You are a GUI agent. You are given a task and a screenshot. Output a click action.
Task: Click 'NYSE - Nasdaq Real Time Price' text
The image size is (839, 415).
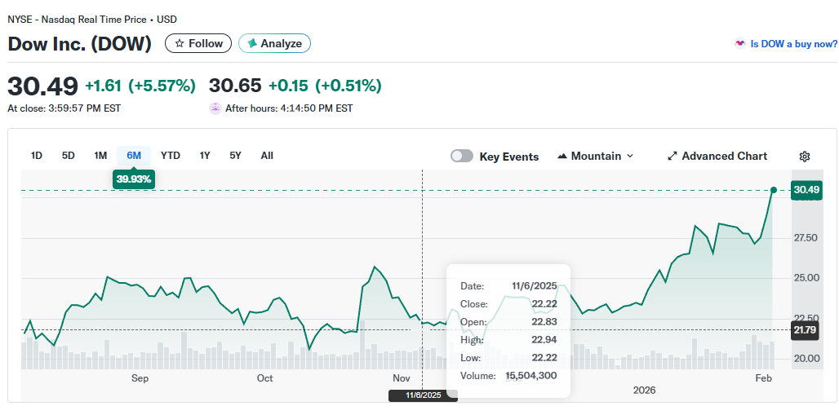(77, 20)
